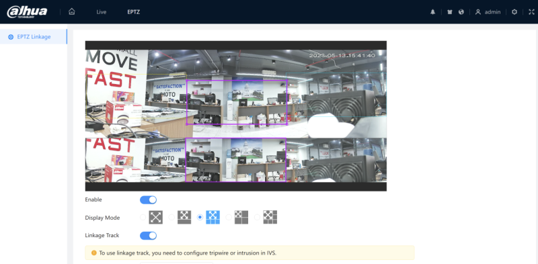Open the settings gear icon

click(514, 12)
